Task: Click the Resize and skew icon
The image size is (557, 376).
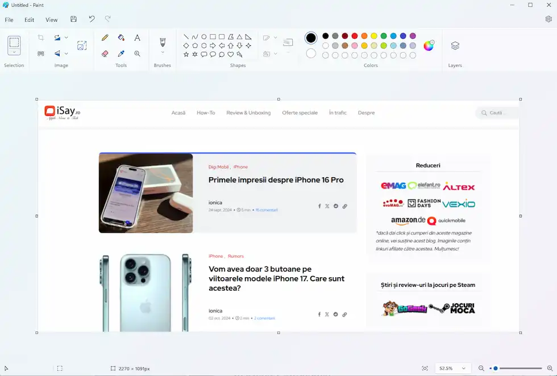Action: pos(82,45)
